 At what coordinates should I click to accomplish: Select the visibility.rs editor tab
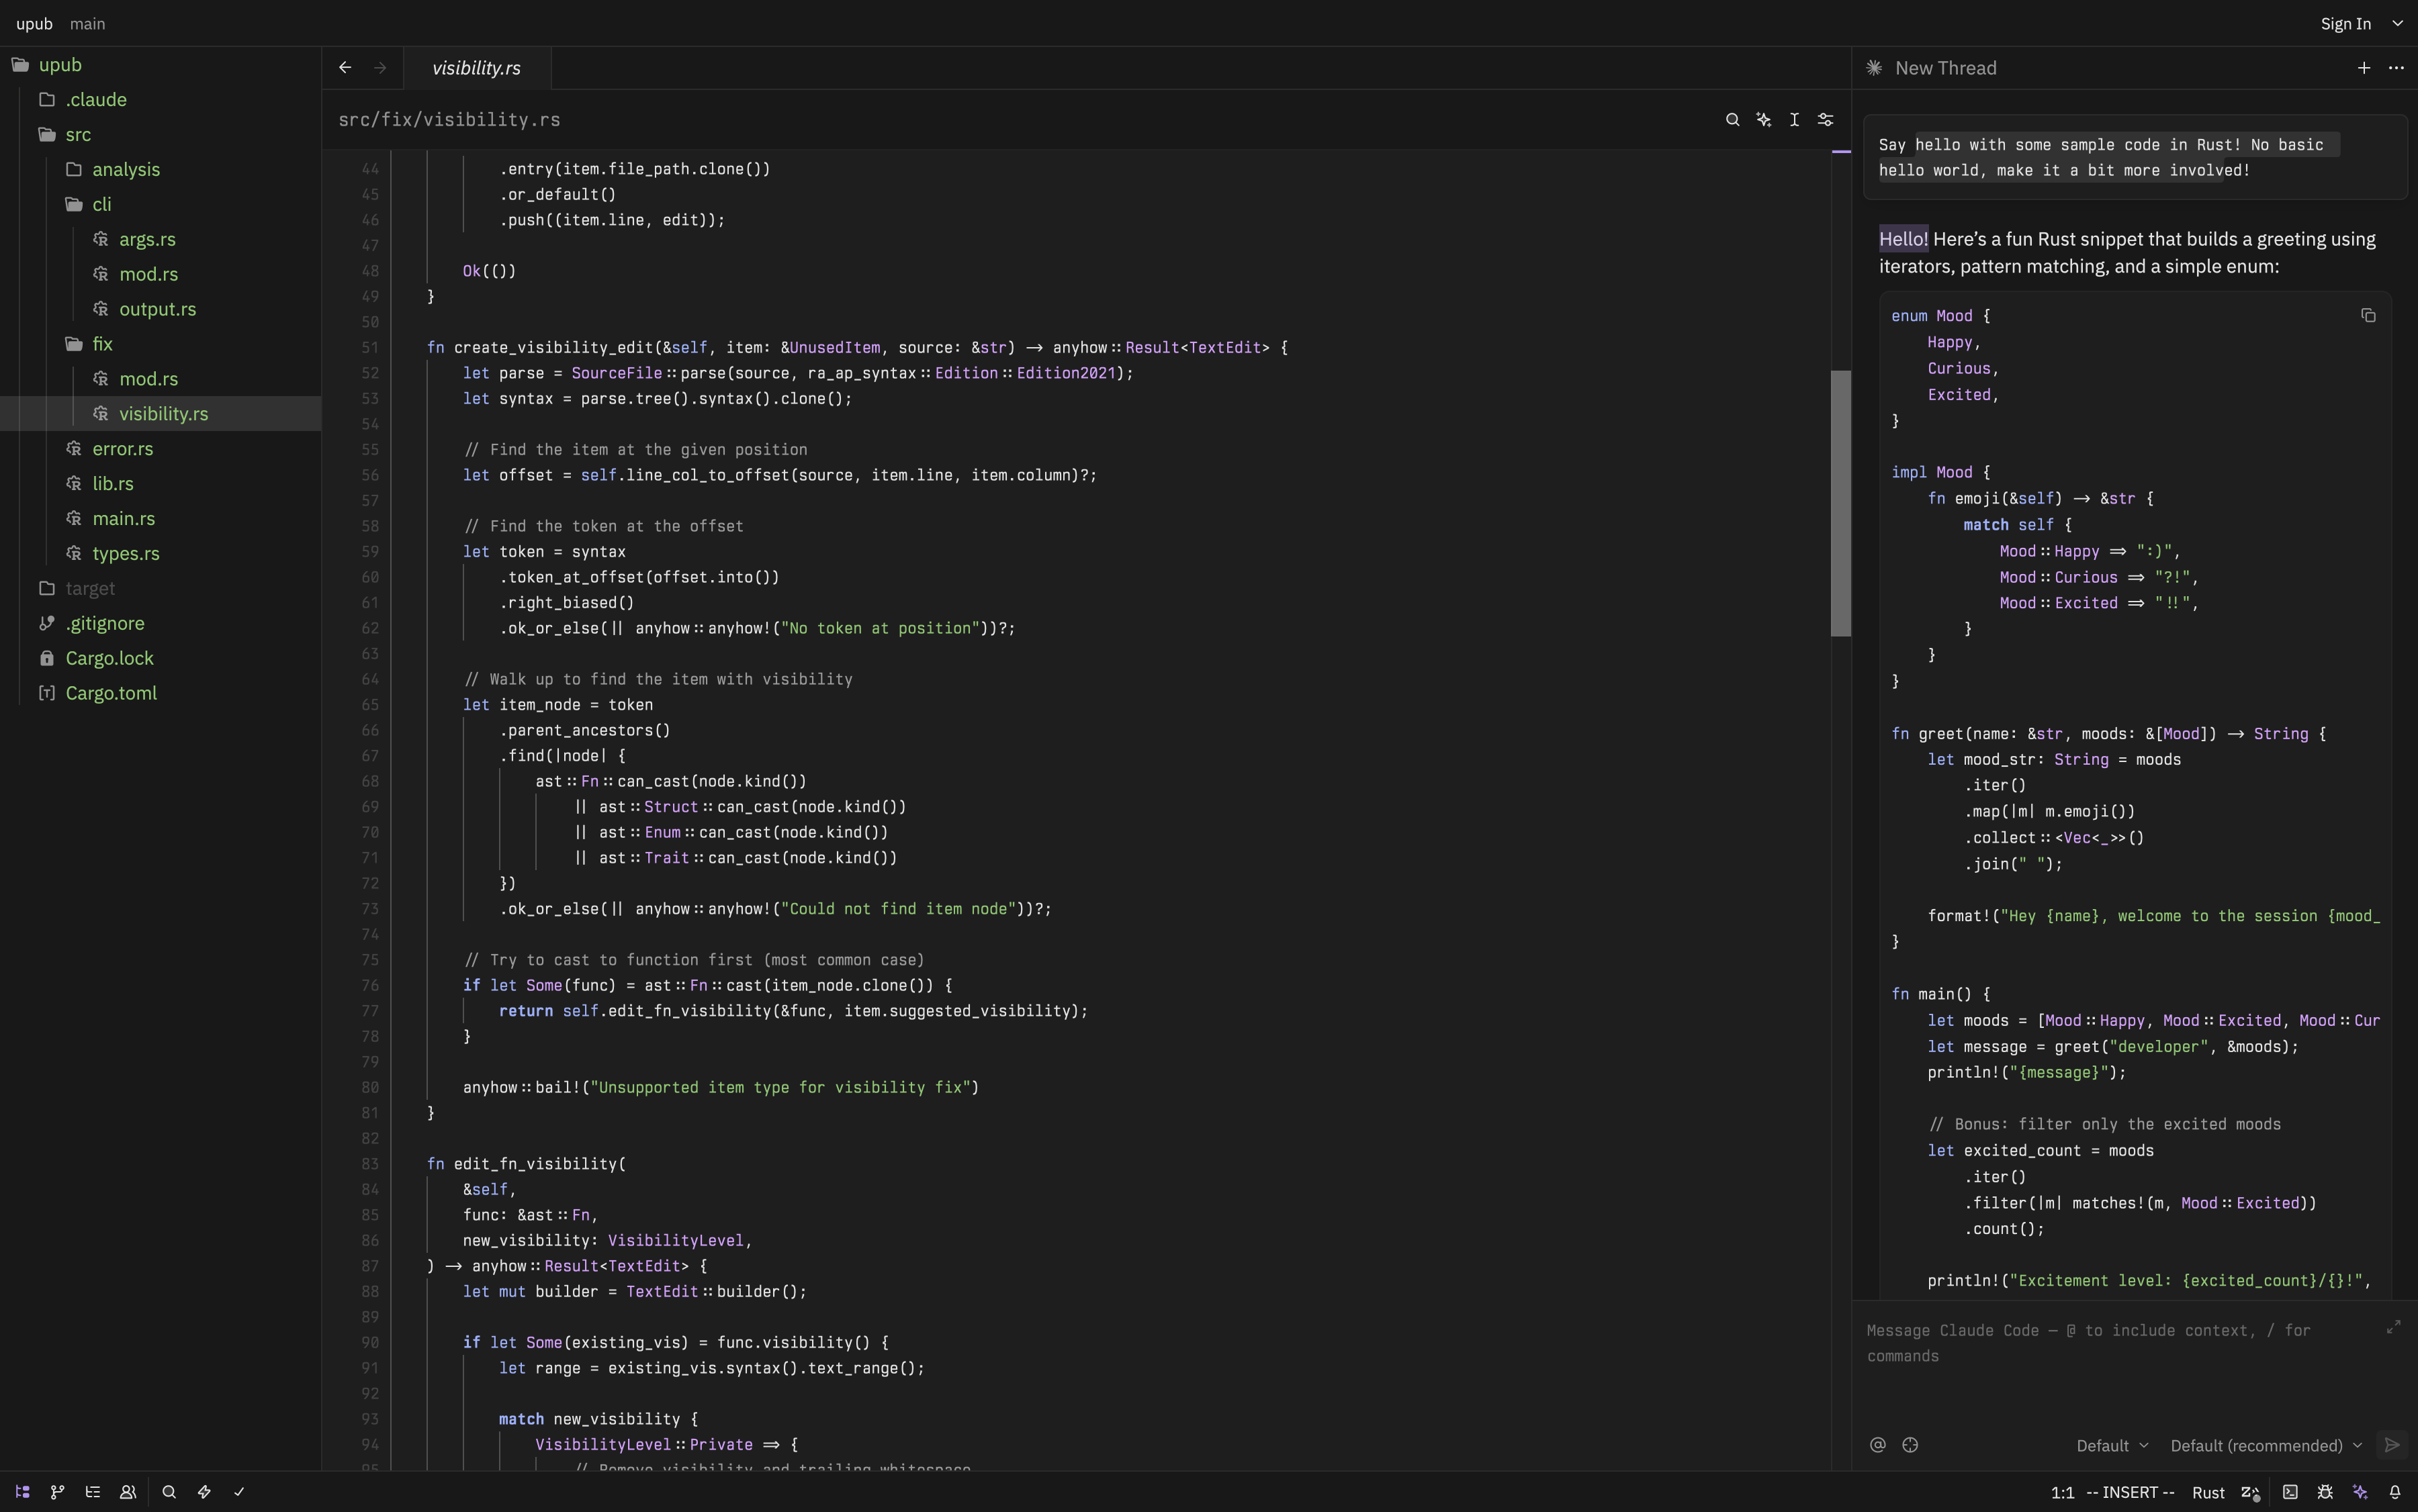pyautogui.click(x=476, y=68)
